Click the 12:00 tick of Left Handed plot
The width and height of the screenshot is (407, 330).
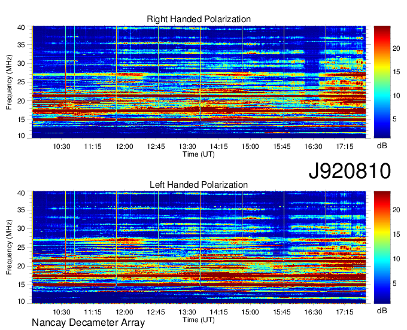(x=124, y=312)
